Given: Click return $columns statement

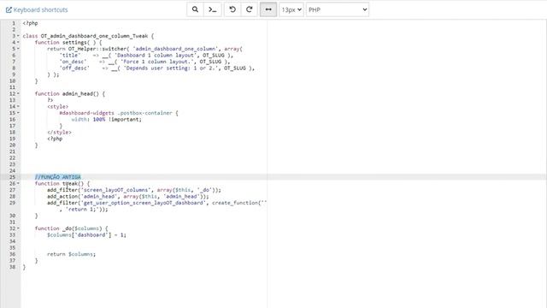Looking at the screenshot, I should pos(71,254).
